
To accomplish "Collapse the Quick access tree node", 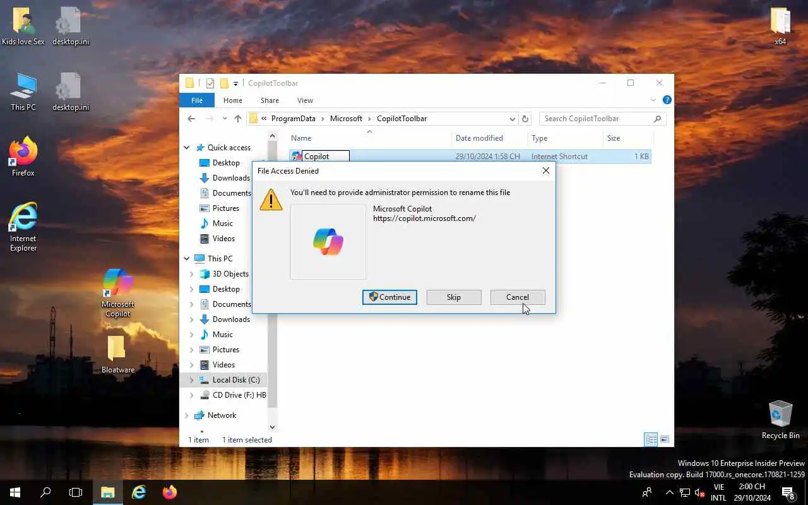I will (187, 148).
